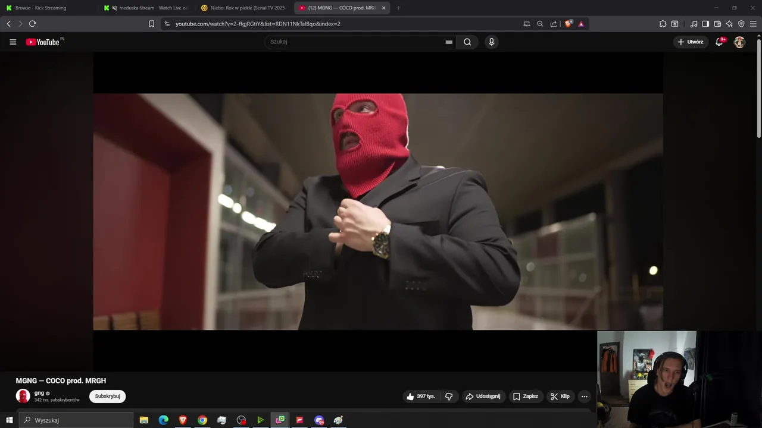Open Discord from taskbar
This screenshot has height=428, width=762.
319,420
